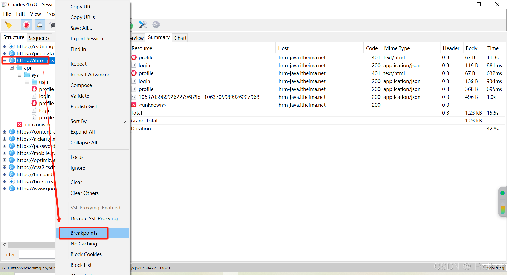Expand the a.clarity host node

[4, 139]
